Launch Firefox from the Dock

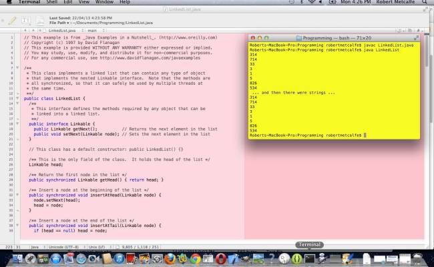170,259
